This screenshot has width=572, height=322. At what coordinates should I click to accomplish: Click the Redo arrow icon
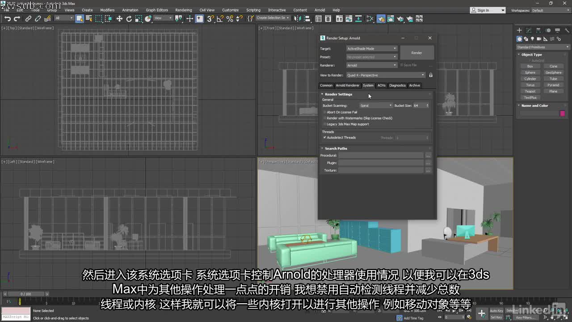coord(17,18)
